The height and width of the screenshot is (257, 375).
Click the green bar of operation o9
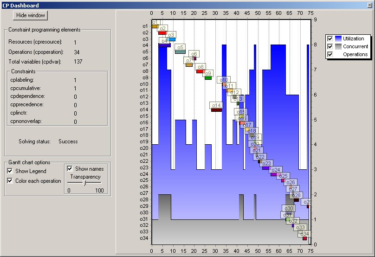click(208, 78)
